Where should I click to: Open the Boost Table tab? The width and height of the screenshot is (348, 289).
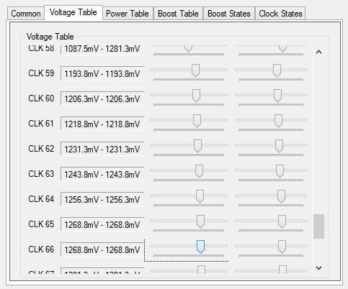point(178,14)
